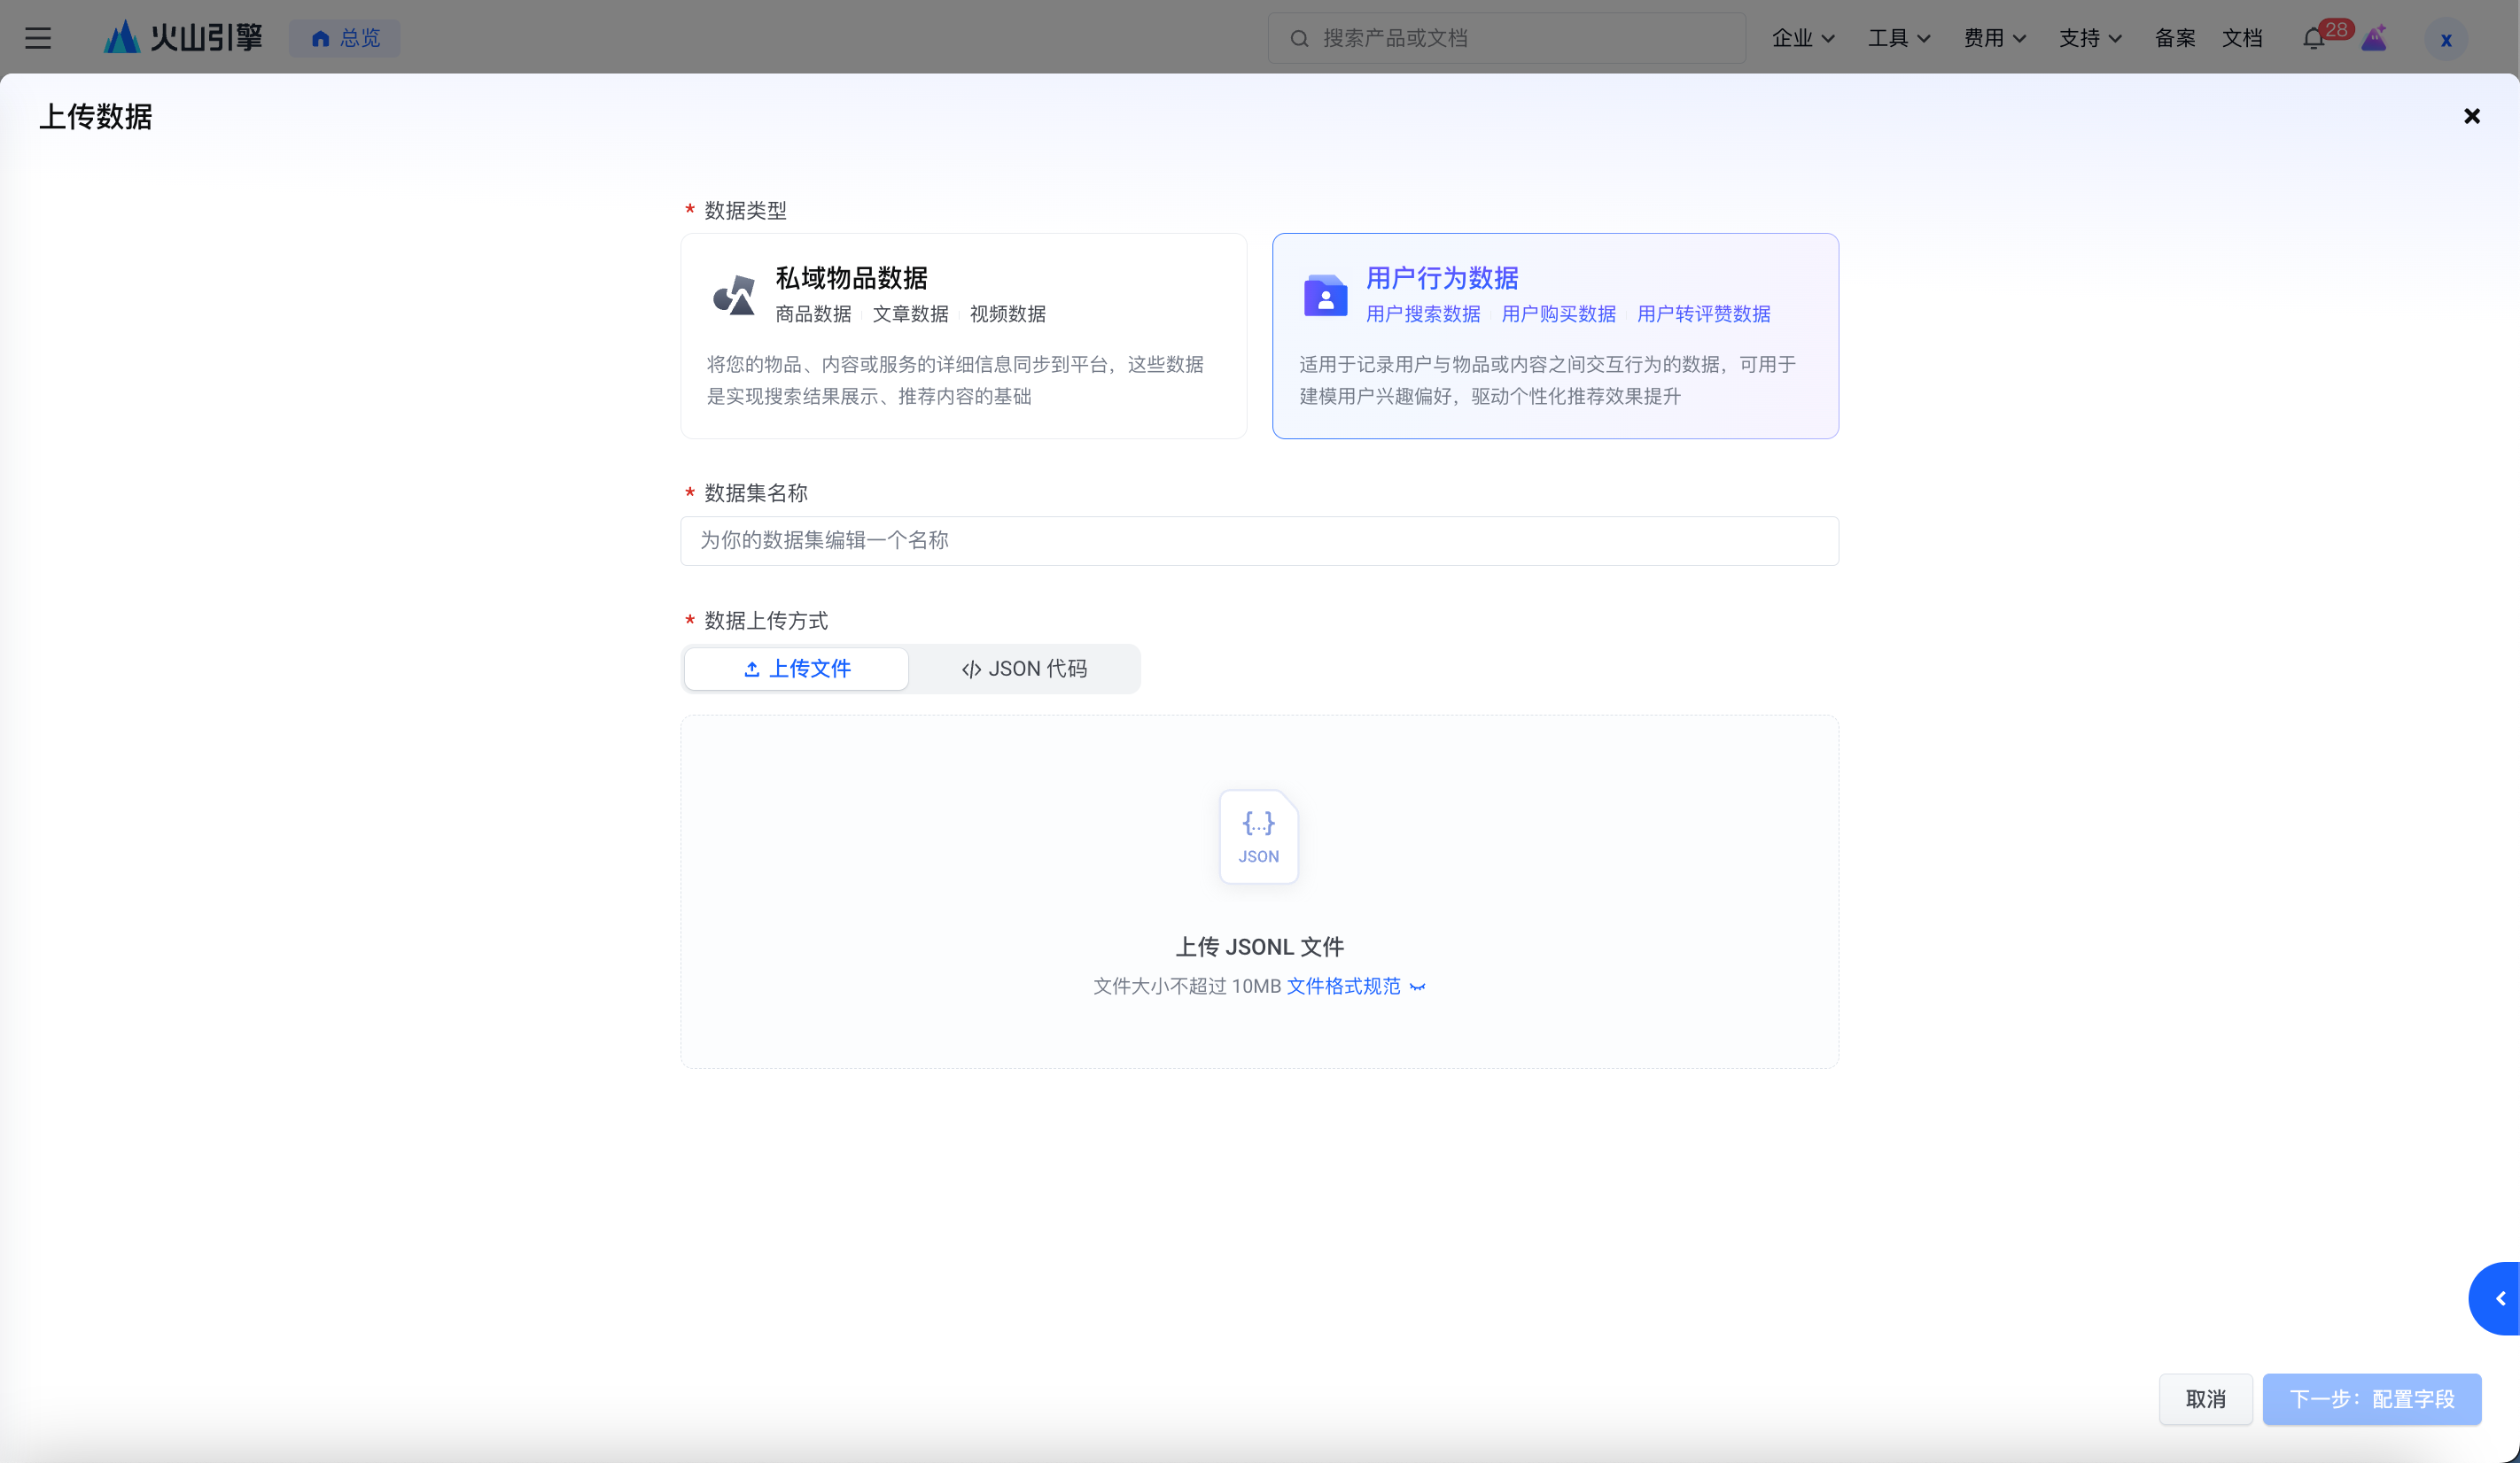Expand the 工具 dropdown menu
The width and height of the screenshot is (2520, 1463).
coord(1898,38)
